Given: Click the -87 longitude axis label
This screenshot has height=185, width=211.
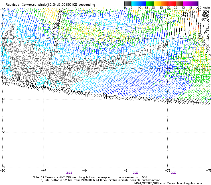Looking at the screenshot, I should (44, 170).
